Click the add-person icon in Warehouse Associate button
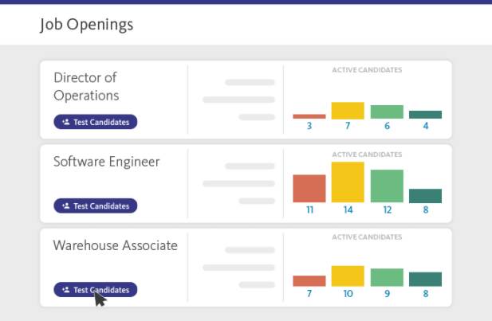The height and width of the screenshot is (321, 492). (x=66, y=290)
